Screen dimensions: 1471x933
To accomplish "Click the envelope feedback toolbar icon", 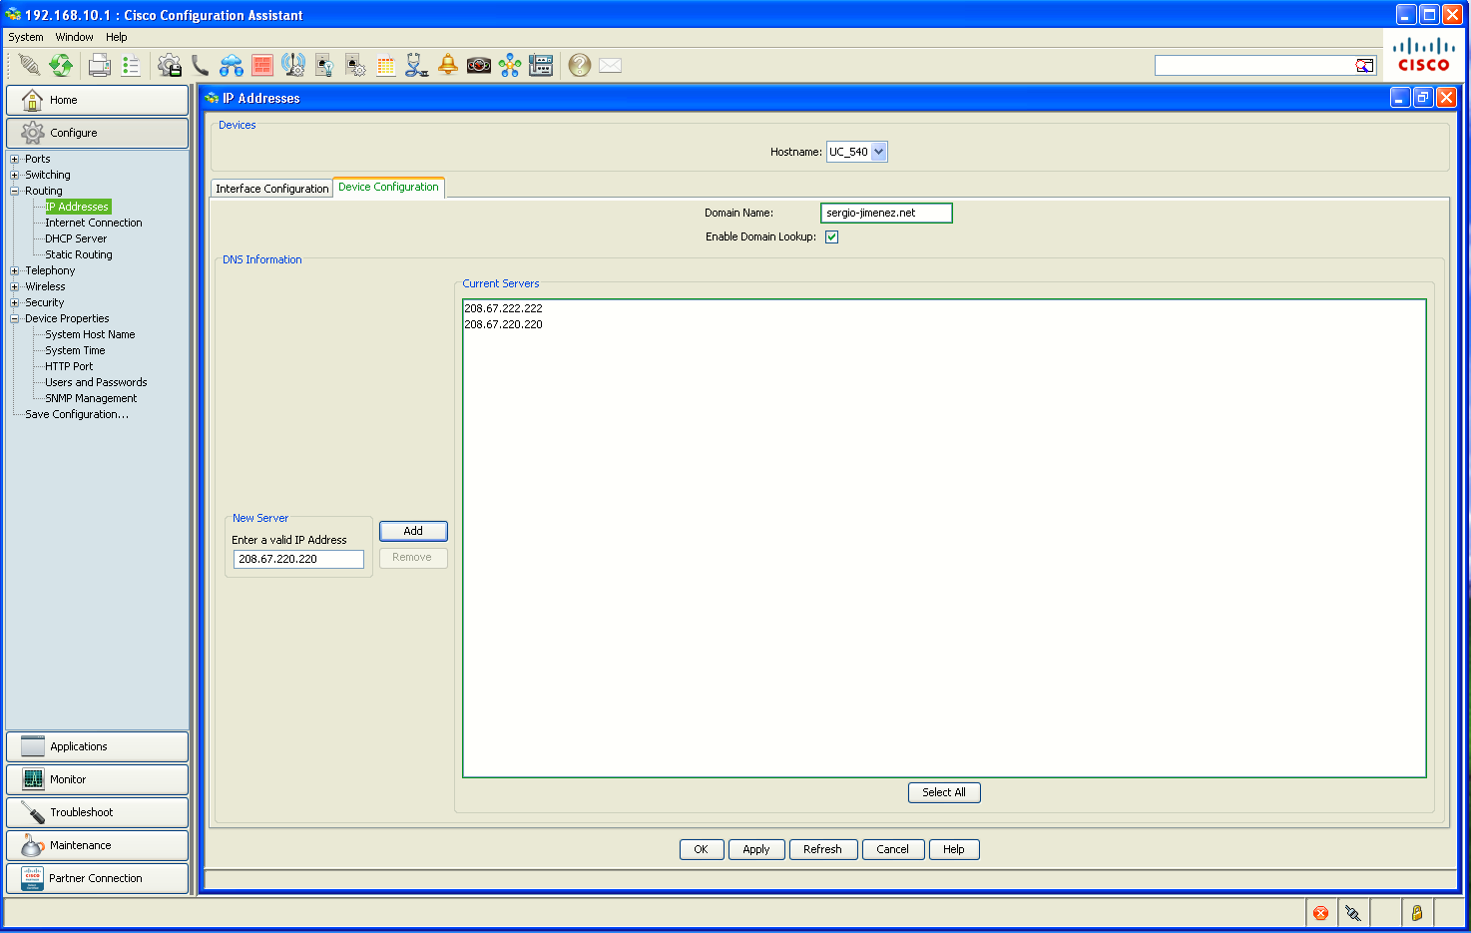I will (x=611, y=65).
